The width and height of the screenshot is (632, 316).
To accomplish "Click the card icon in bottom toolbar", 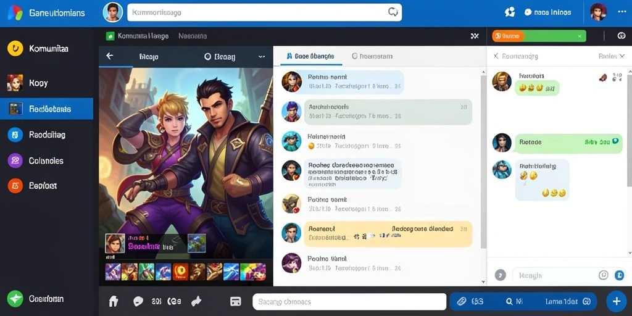I will 235,301.
